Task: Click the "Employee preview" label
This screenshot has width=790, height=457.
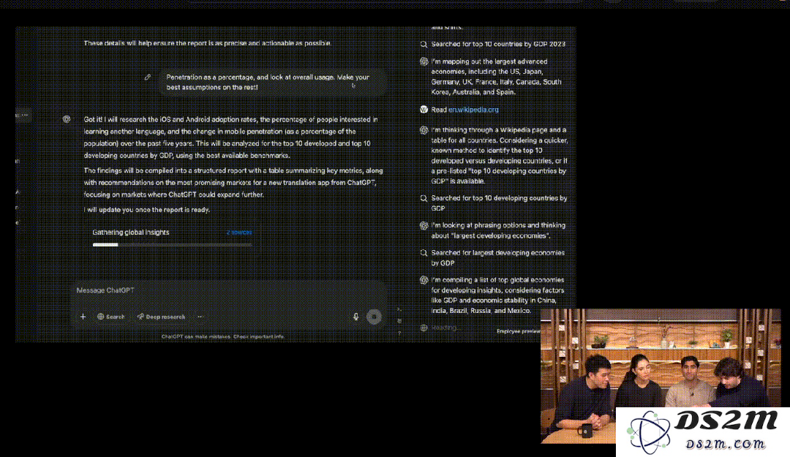Action: [x=519, y=331]
